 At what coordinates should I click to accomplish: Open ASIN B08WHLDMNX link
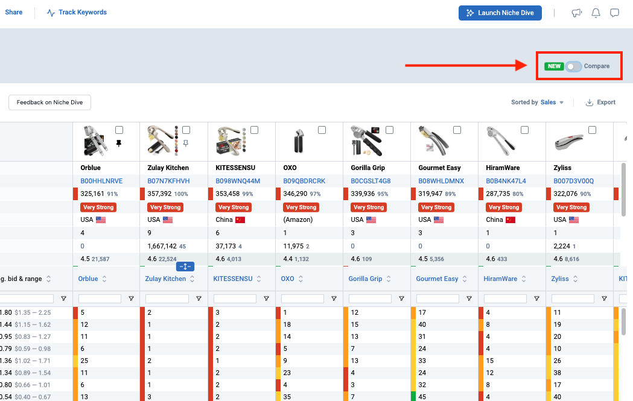coord(441,181)
